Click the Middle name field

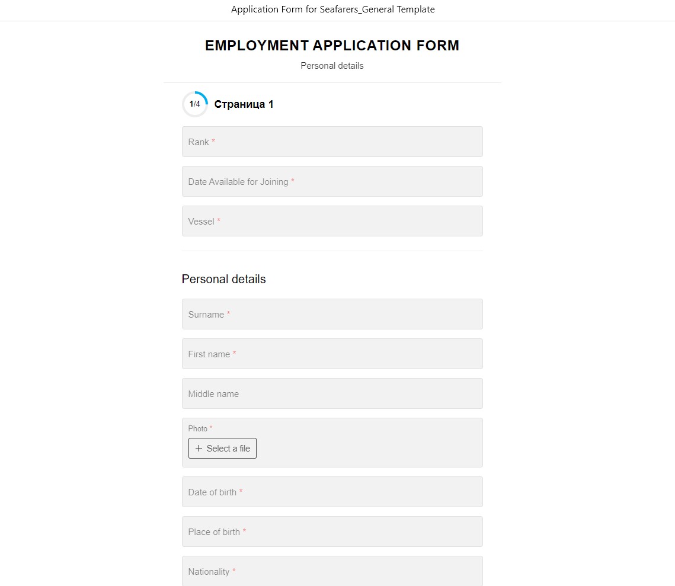coord(332,394)
